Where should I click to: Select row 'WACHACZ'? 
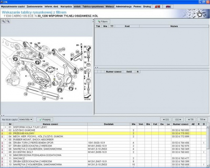[x=103, y=159]
